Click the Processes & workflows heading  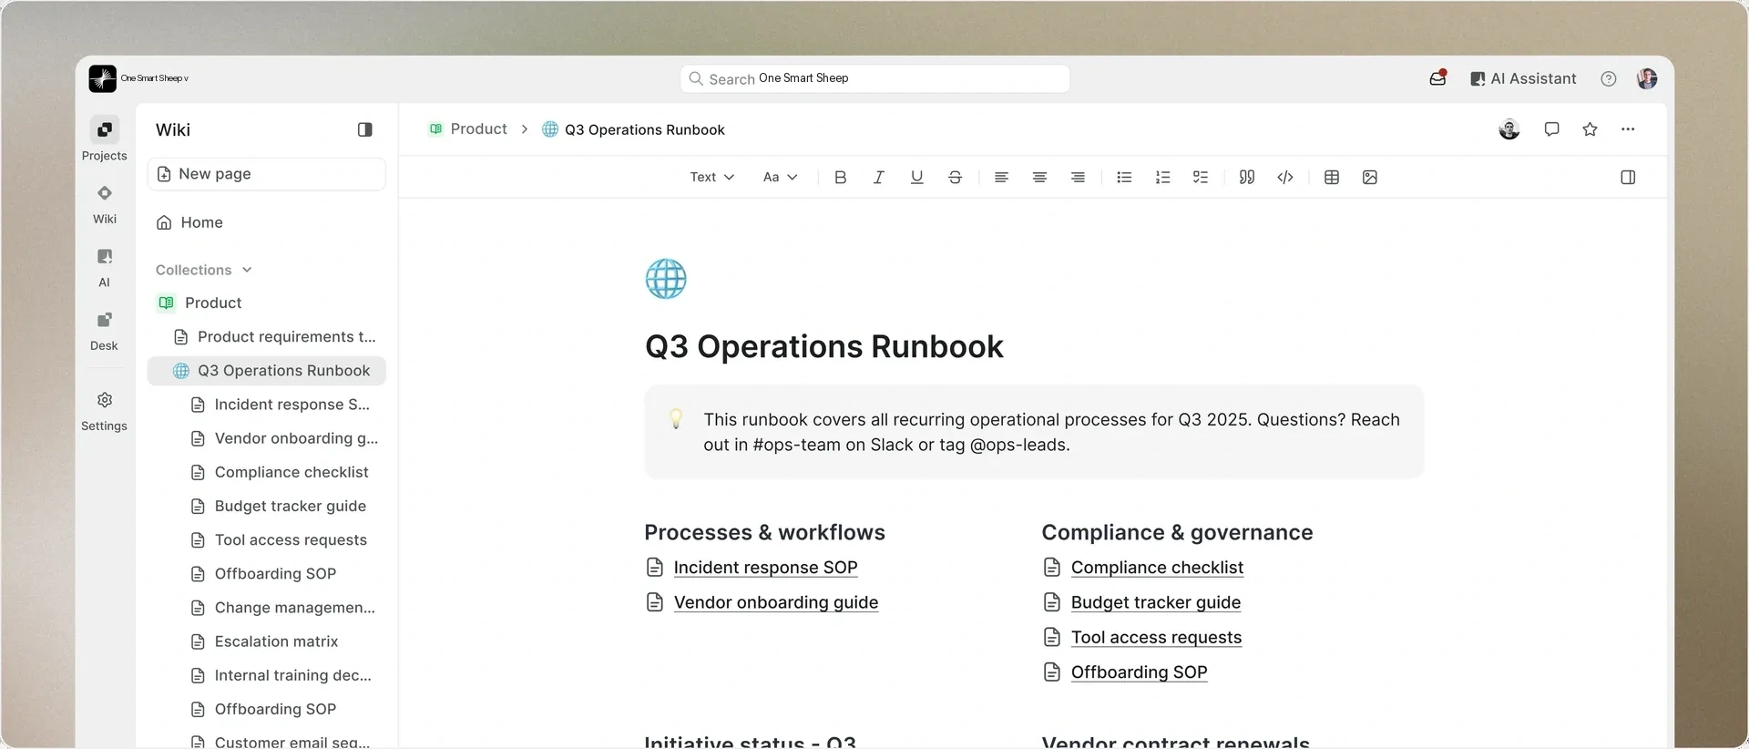(x=764, y=532)
